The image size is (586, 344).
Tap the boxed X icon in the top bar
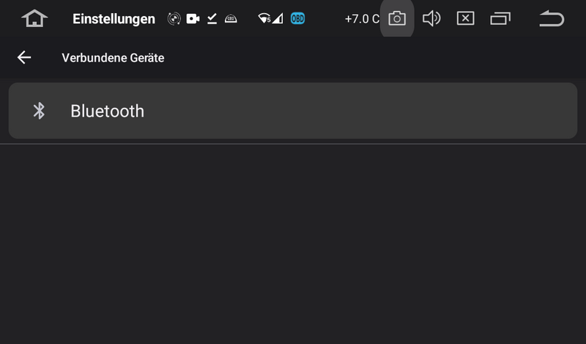[466, 19]
